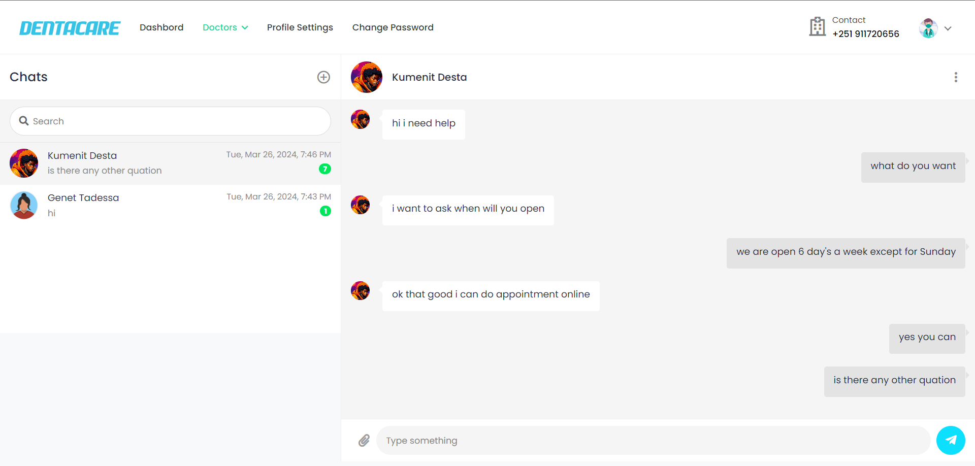Click the contact building icon

[x=817, y=27]
